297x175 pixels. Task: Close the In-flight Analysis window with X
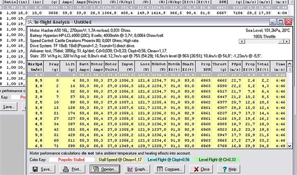pyautogui.click(x=289, y=22)
